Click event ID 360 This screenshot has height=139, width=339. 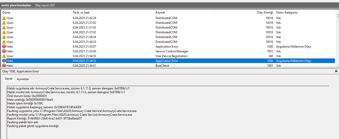point(271,56)
